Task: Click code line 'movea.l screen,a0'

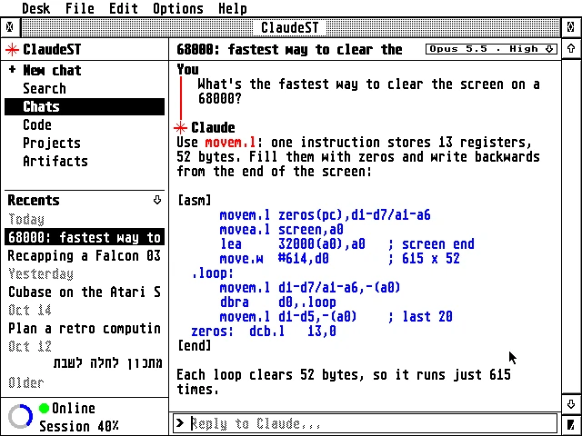Action: point(281,230)
